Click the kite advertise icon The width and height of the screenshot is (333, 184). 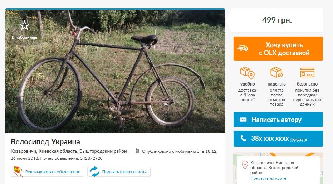(18, 172)
